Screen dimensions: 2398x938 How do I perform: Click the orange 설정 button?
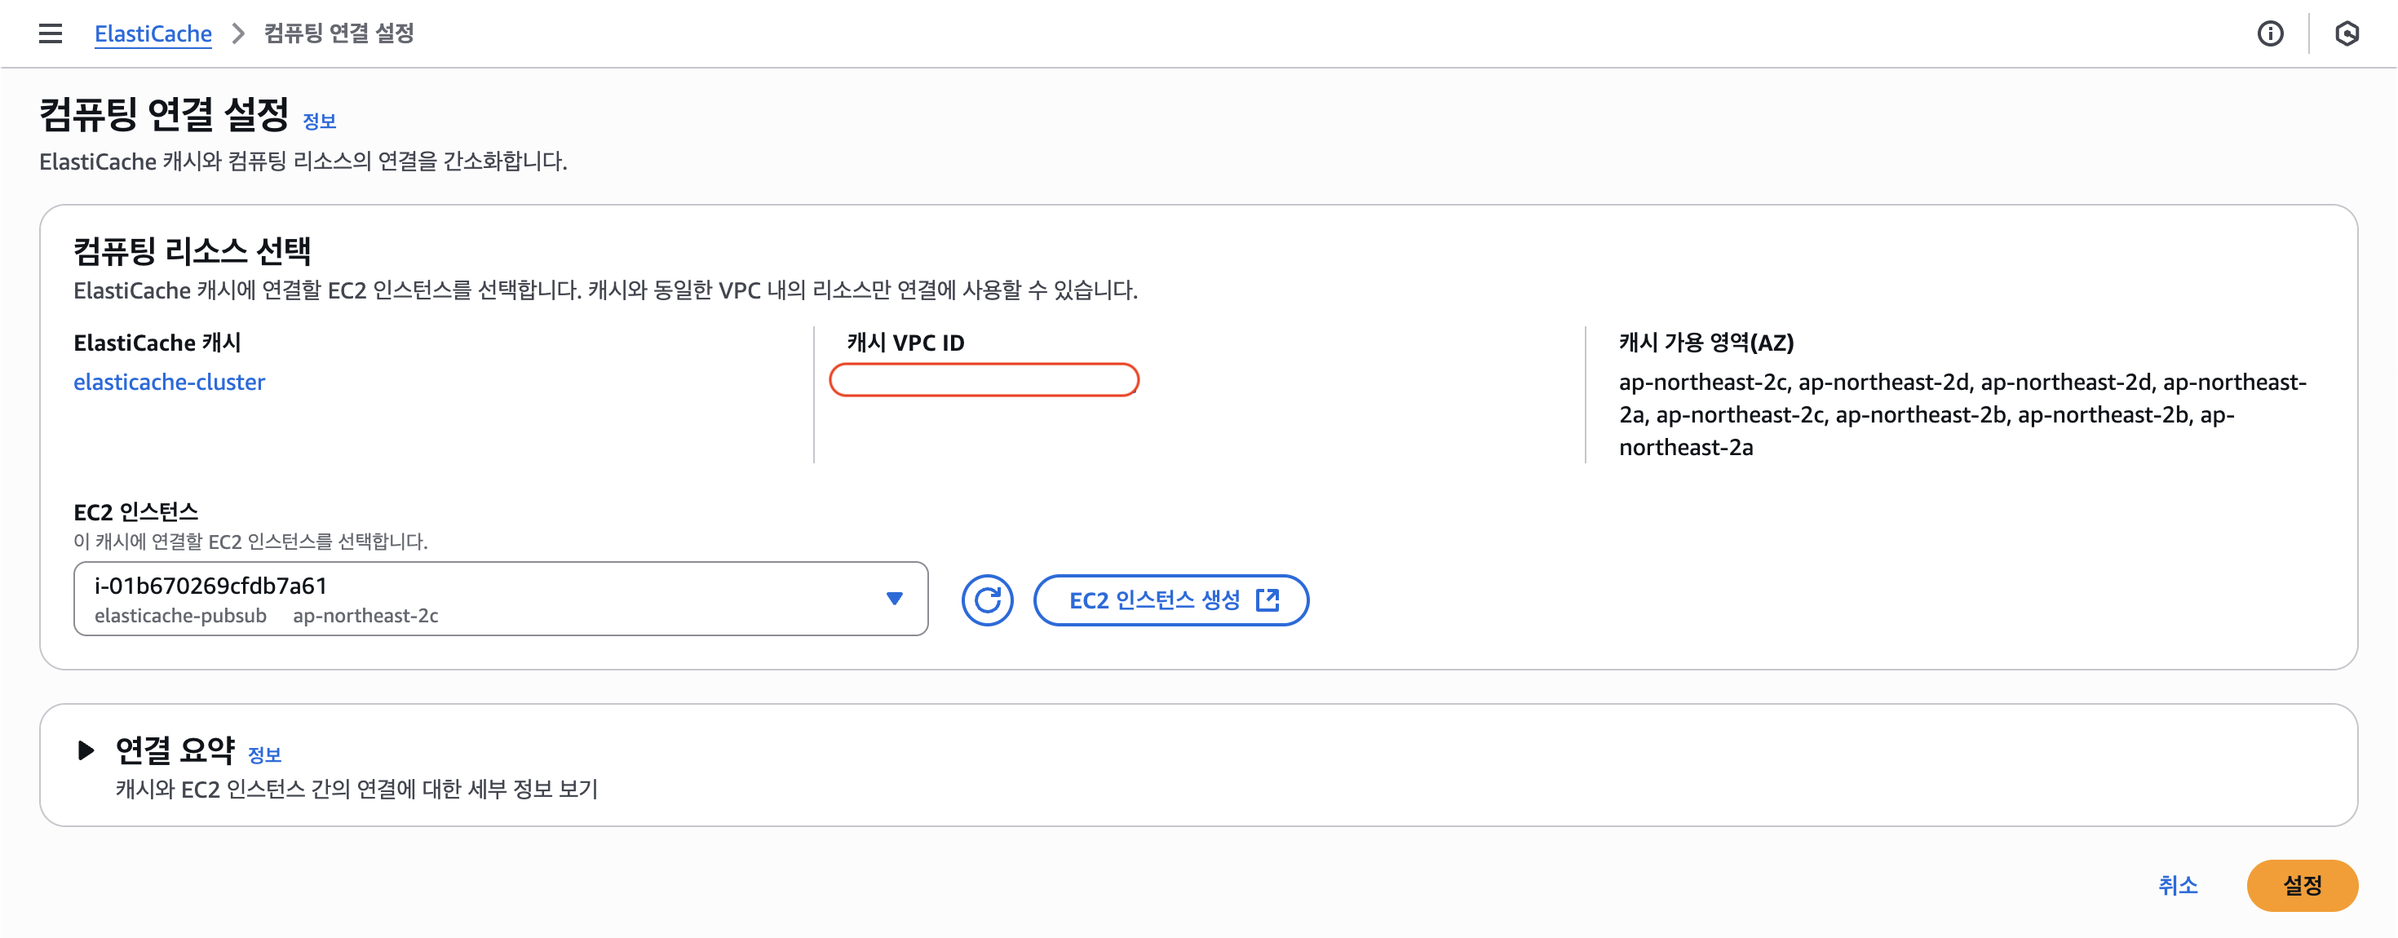(x=2302, y=885)
